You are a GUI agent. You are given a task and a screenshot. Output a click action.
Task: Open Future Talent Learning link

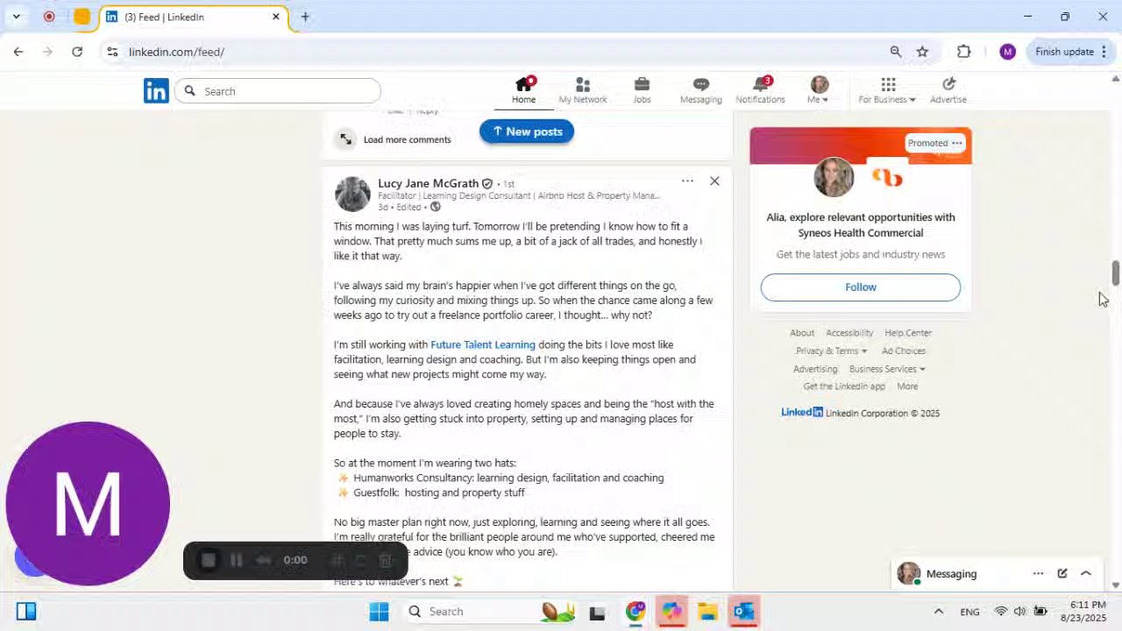483,344
